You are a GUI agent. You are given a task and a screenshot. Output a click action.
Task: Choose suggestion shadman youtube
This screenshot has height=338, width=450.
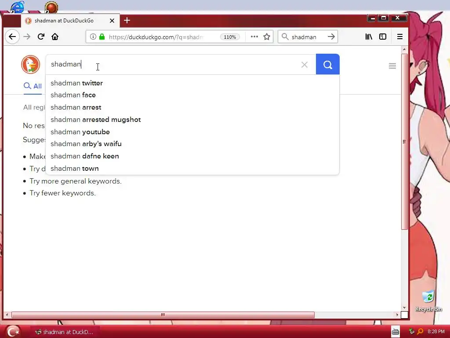point(192,132)
